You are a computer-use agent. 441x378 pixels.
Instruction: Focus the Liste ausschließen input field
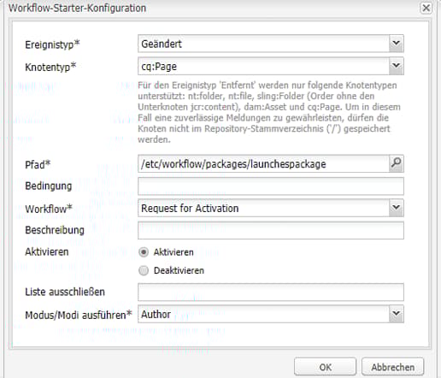click(271, 292)
